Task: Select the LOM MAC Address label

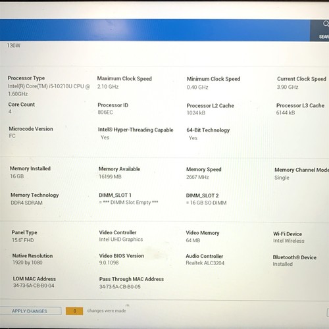Action: (x=34, y=279)
